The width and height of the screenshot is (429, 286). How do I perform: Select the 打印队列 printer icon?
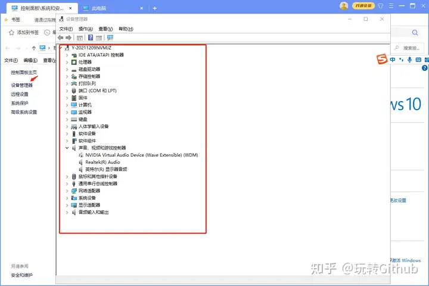pyautogui.click(x=74, y=83)
